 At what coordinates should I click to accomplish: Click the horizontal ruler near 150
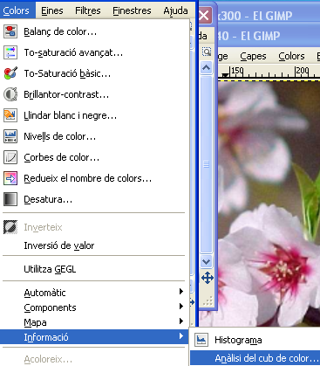tap(237, 72)
